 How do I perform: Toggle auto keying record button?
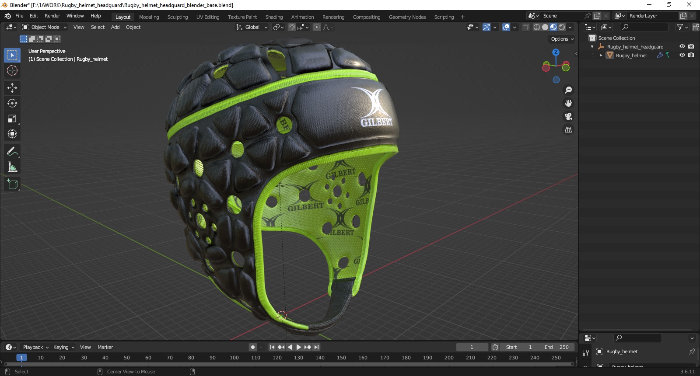click(253, 347)
